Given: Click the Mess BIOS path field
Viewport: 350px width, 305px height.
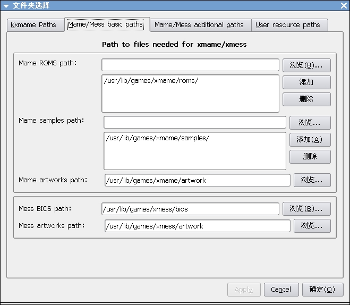Looking at the screenshot, I should click(x=190, y=209).
